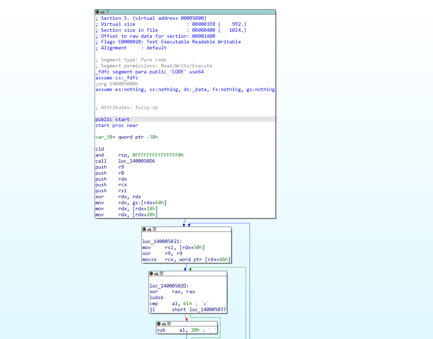Click the ';org 140005000h' line
This screenshot has width=433, height=339.
[x=117, y=84]
